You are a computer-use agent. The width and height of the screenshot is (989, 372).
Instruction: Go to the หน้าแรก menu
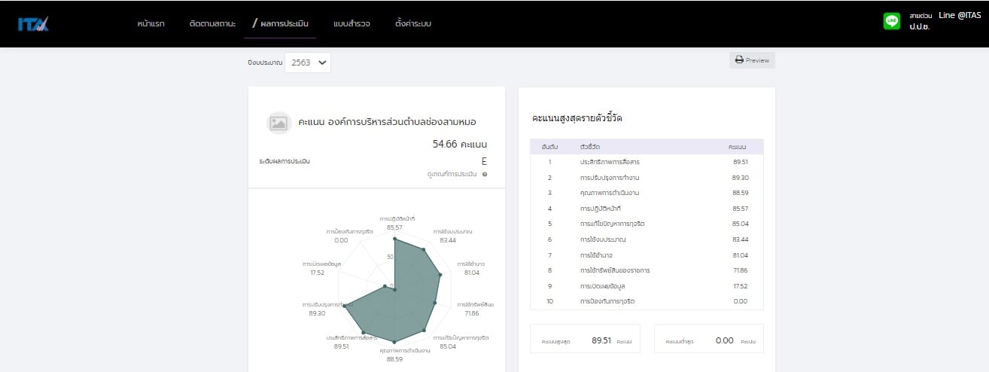151,23
